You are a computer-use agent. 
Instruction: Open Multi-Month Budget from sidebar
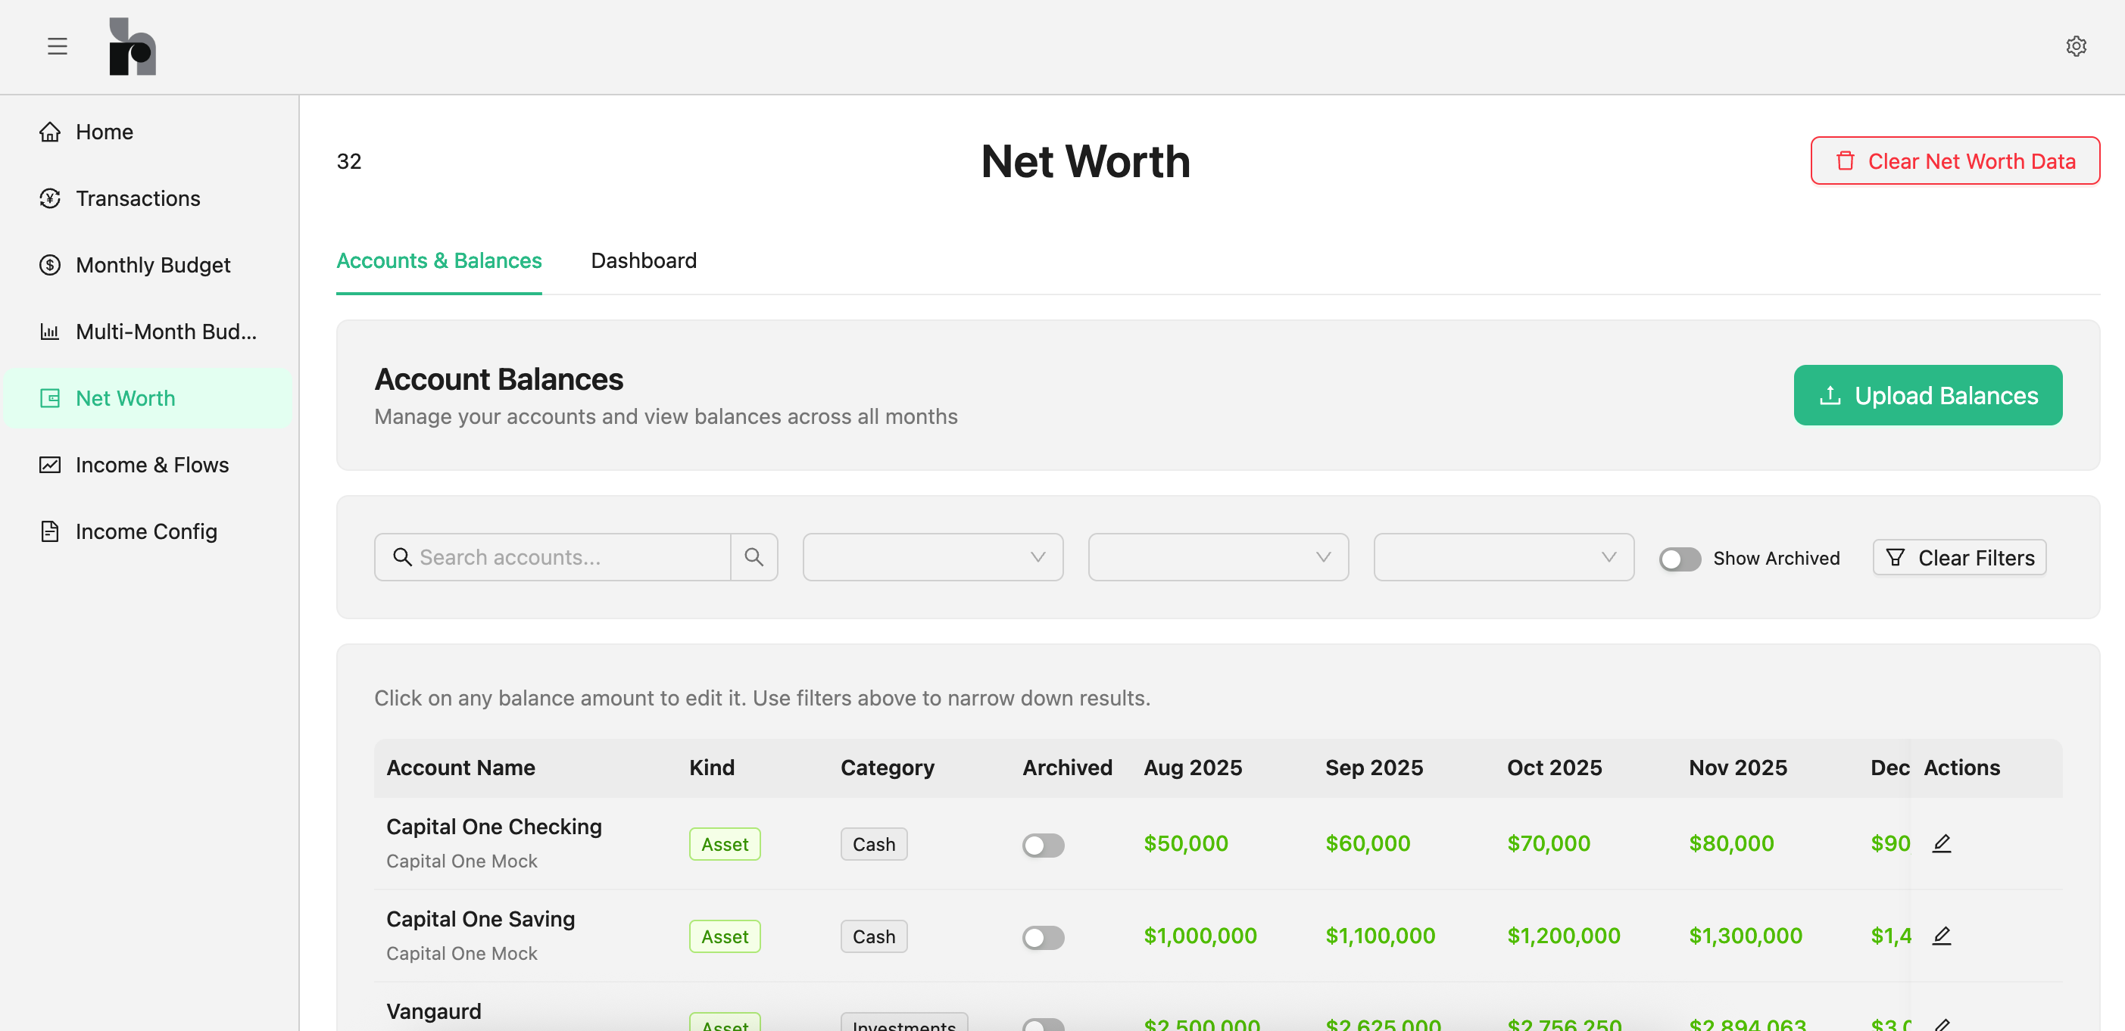[x=50, y=332]
